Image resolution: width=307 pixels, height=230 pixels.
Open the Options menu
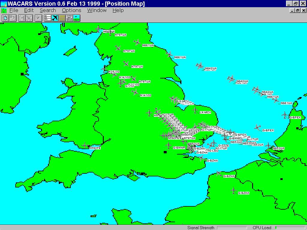click(71, 10)
